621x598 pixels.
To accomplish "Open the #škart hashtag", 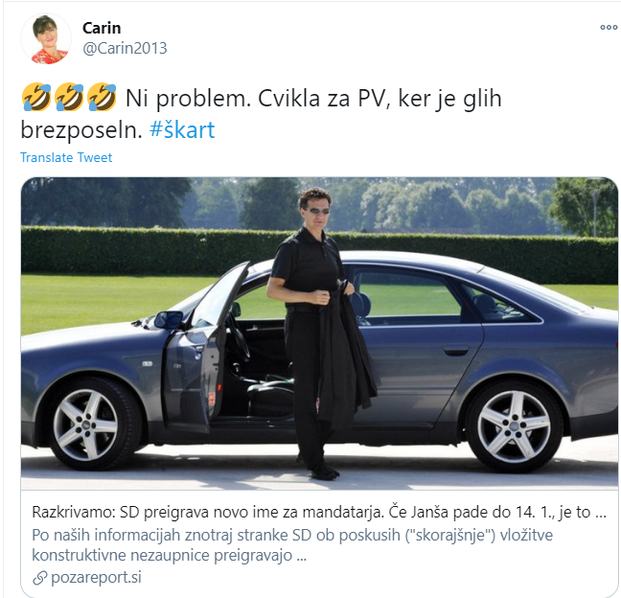I will click(x=182, y=129).
